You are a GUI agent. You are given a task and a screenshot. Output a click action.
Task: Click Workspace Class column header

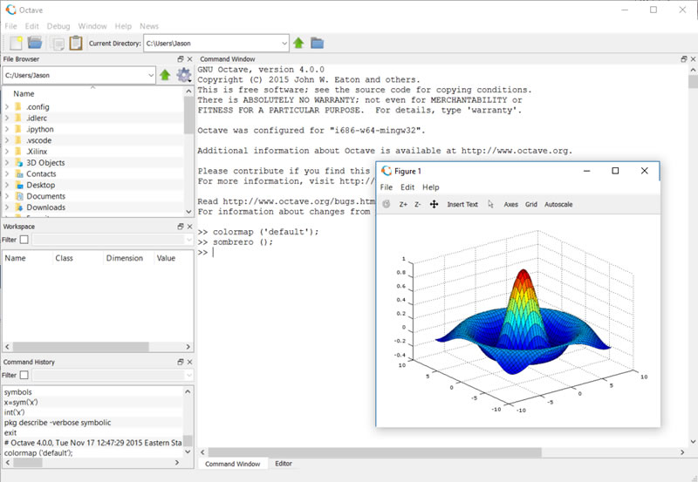click(x=64, y=258)
